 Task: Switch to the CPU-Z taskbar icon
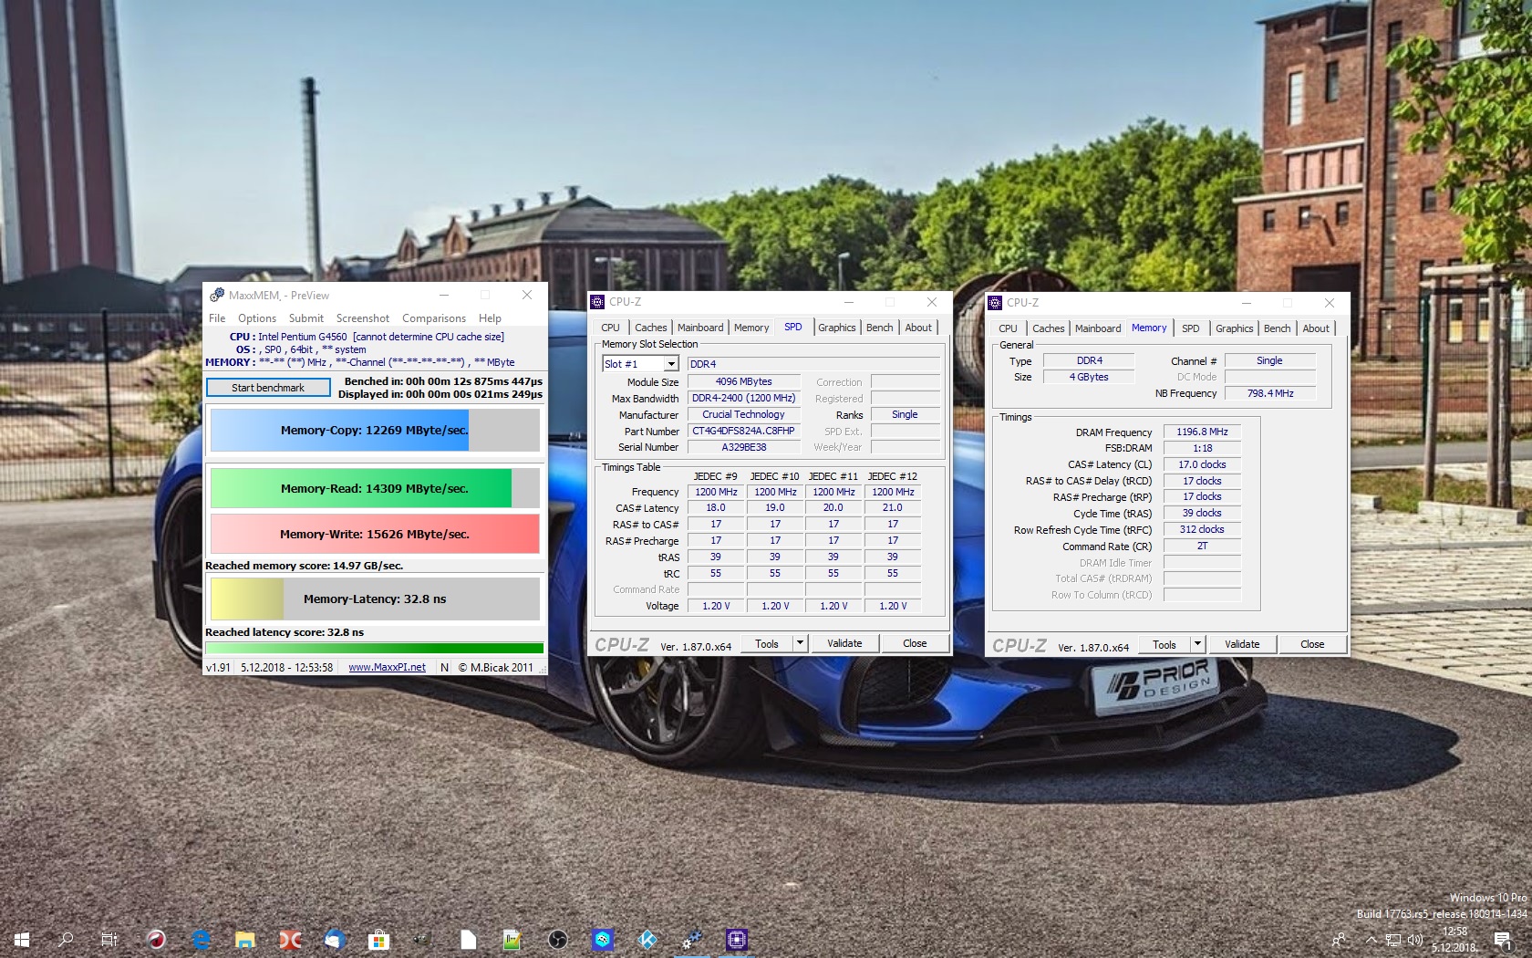(x=737, y=939)
